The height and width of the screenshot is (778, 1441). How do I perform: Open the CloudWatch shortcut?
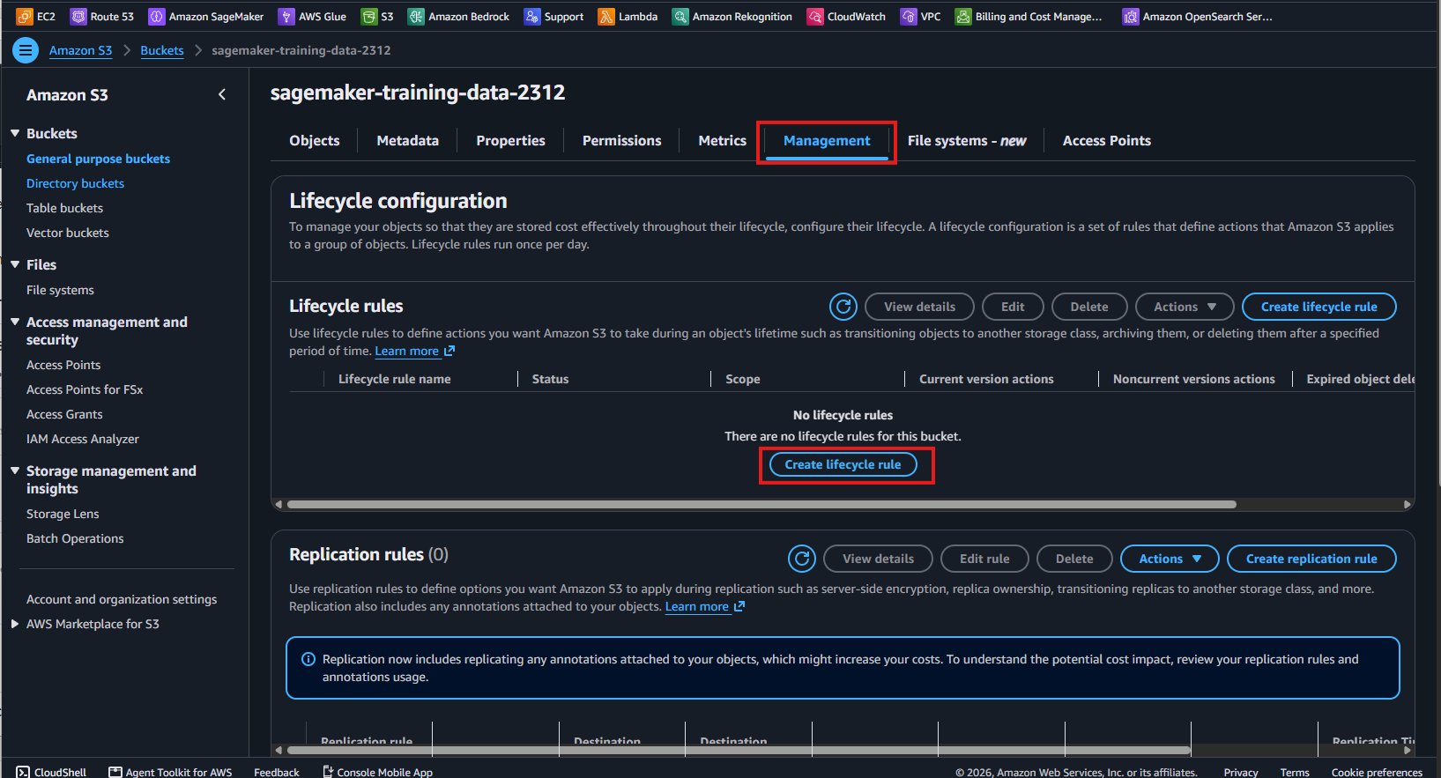pyautogui.click(x=846, y=16)
